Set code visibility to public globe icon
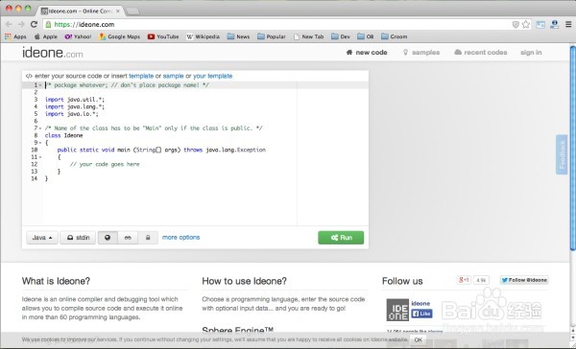Screen dimensions: 576x349 [108, 238]
